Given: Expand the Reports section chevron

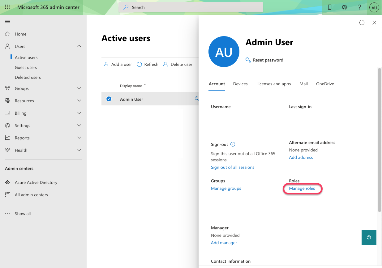Looking at the screenshot, I should pos(79,138).
